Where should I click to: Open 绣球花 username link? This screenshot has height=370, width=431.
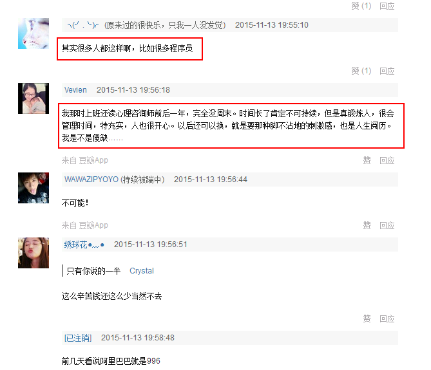(84, 245)
